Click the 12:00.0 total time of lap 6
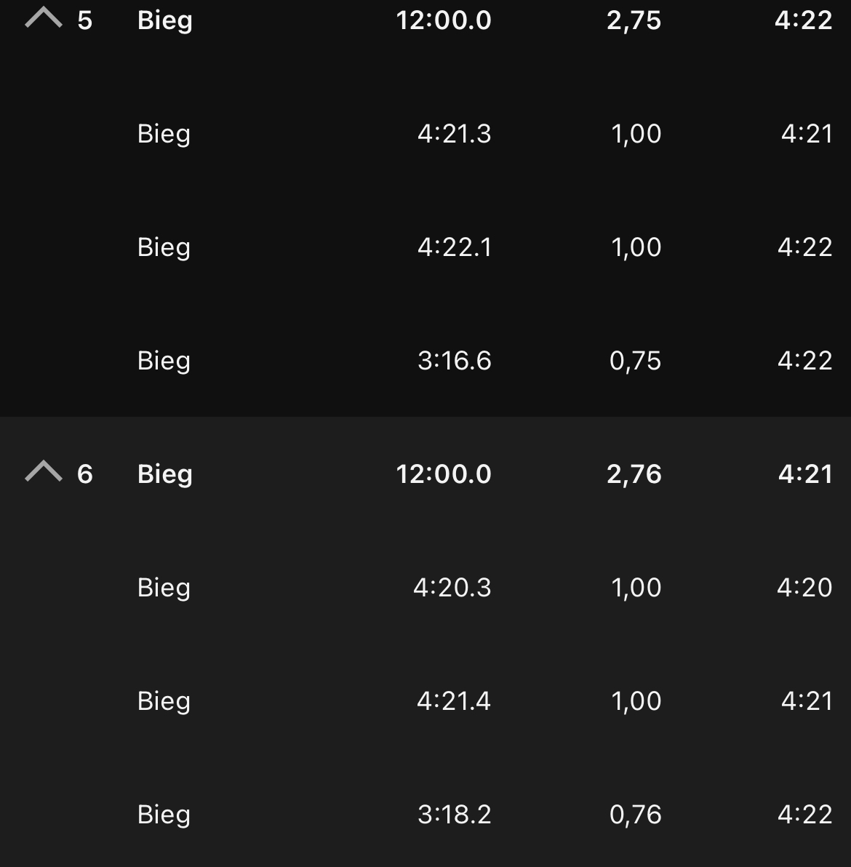This screenshot has height=867, width=851. coord(444,474)
